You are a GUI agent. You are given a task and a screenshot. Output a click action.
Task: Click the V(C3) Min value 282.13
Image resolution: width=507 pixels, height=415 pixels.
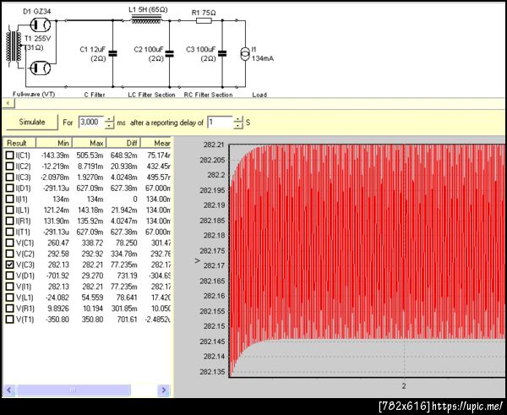click(x=58, y=265)
